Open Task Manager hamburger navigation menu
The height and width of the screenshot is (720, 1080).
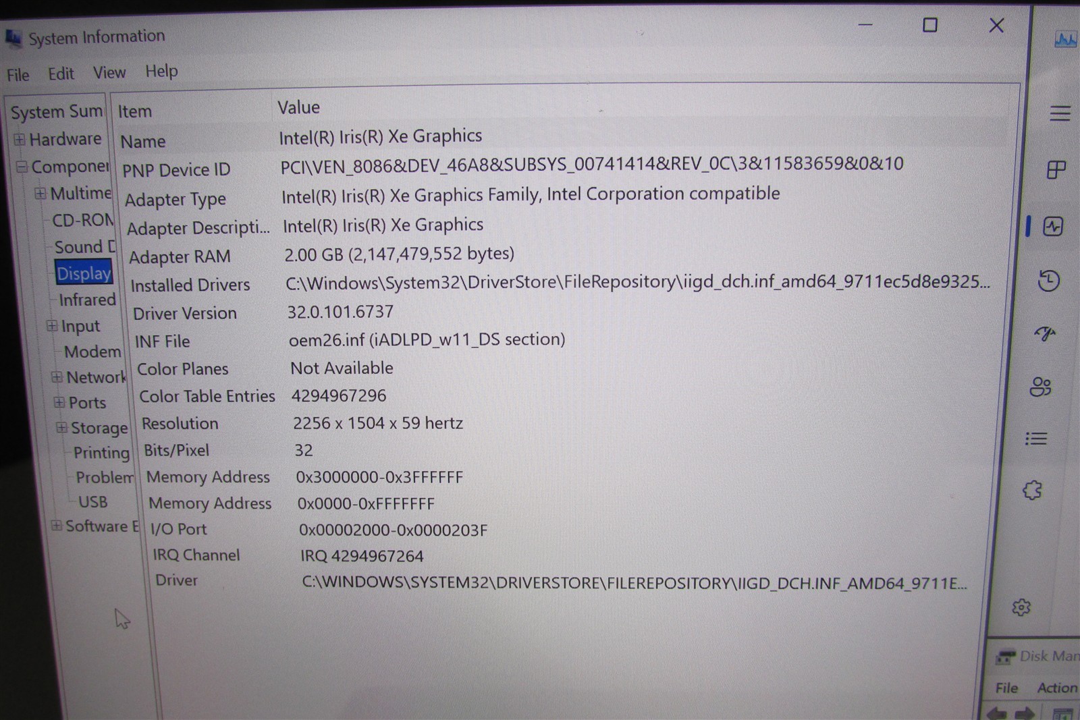coord(1060,113)
